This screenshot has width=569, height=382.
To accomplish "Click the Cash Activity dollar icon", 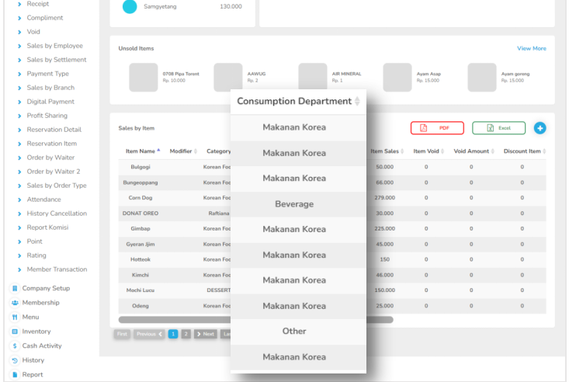I will (x=15, y=346).
